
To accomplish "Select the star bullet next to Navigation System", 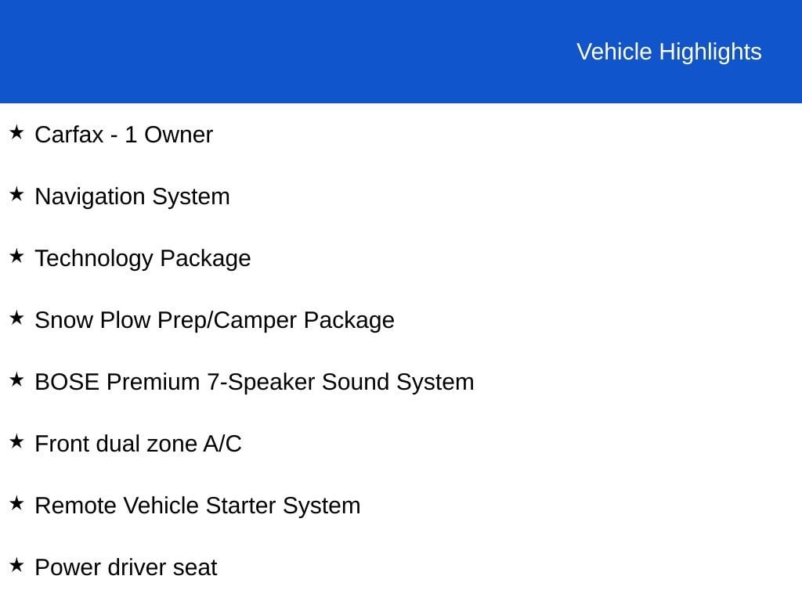I will tap(16, 194).
